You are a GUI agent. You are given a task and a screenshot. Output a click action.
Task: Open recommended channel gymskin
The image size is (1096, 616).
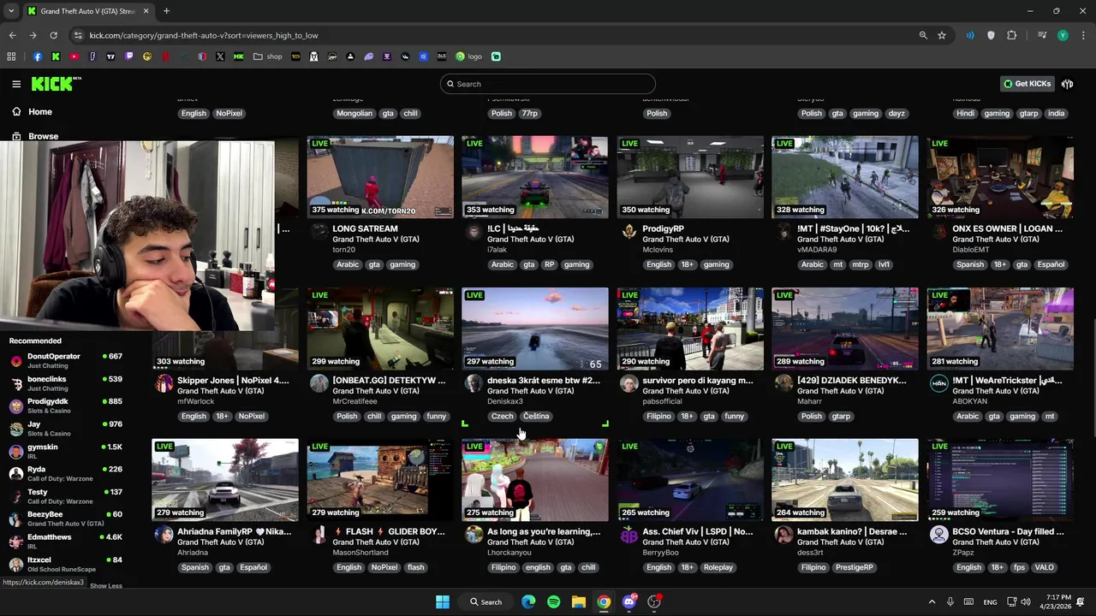pyautogui.click(x=65, y=451)
